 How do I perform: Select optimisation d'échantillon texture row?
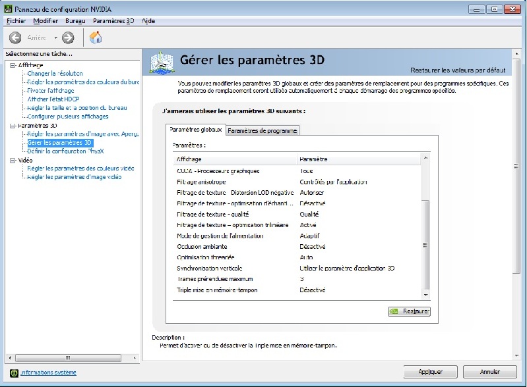297,203
